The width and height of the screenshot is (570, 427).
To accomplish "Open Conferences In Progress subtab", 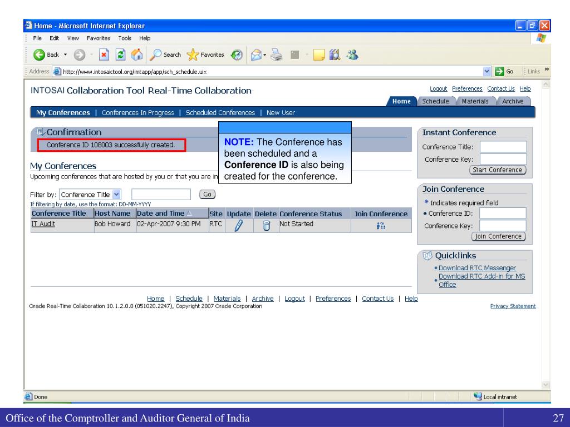I will (x=138, y=112).
